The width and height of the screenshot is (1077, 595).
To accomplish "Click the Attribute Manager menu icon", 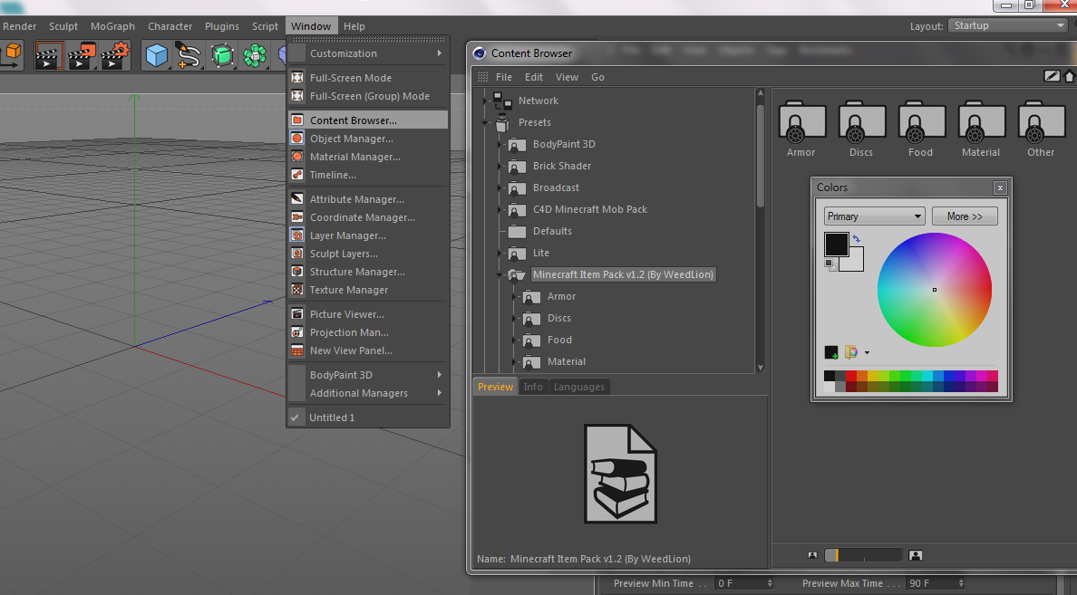I will pyautogui.click(x=297, y=199).
